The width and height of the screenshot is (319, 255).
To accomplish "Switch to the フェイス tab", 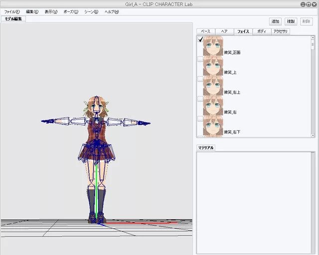I will tap(243, 31).
